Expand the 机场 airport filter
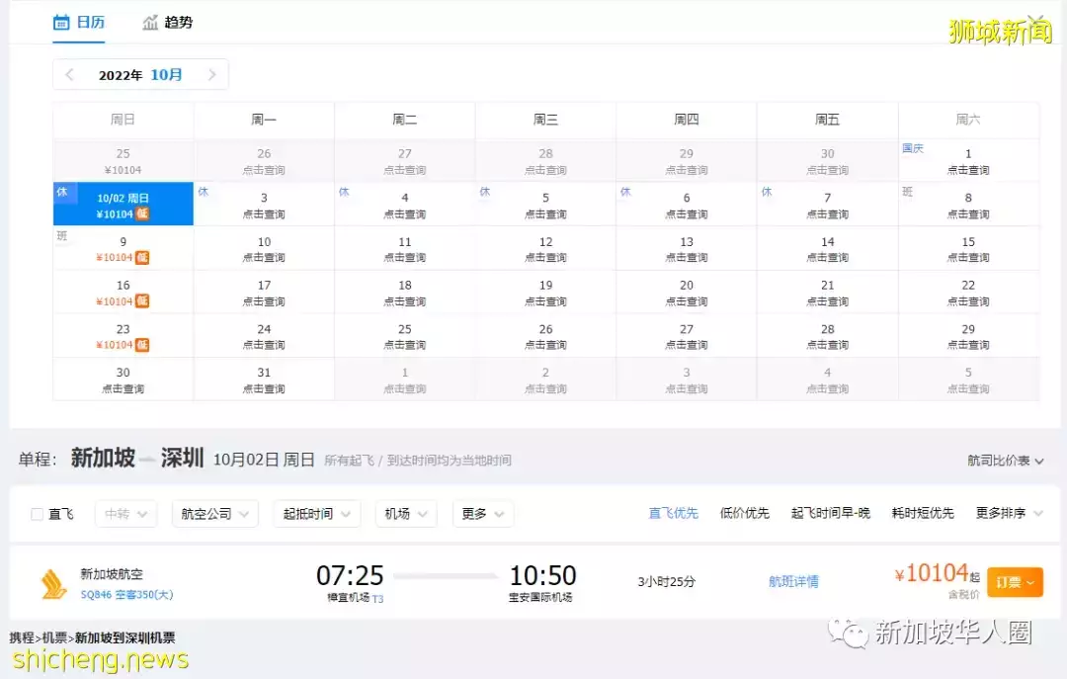 tap(405, 514)
